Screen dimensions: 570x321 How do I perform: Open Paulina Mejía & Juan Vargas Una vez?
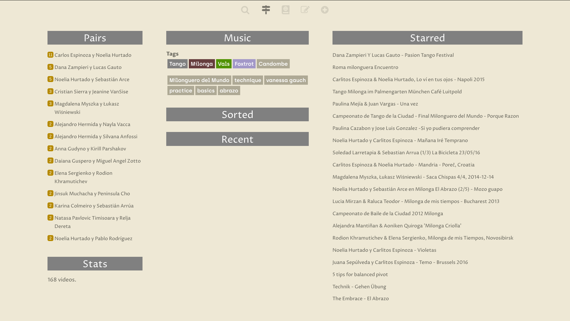pos(375,104)
